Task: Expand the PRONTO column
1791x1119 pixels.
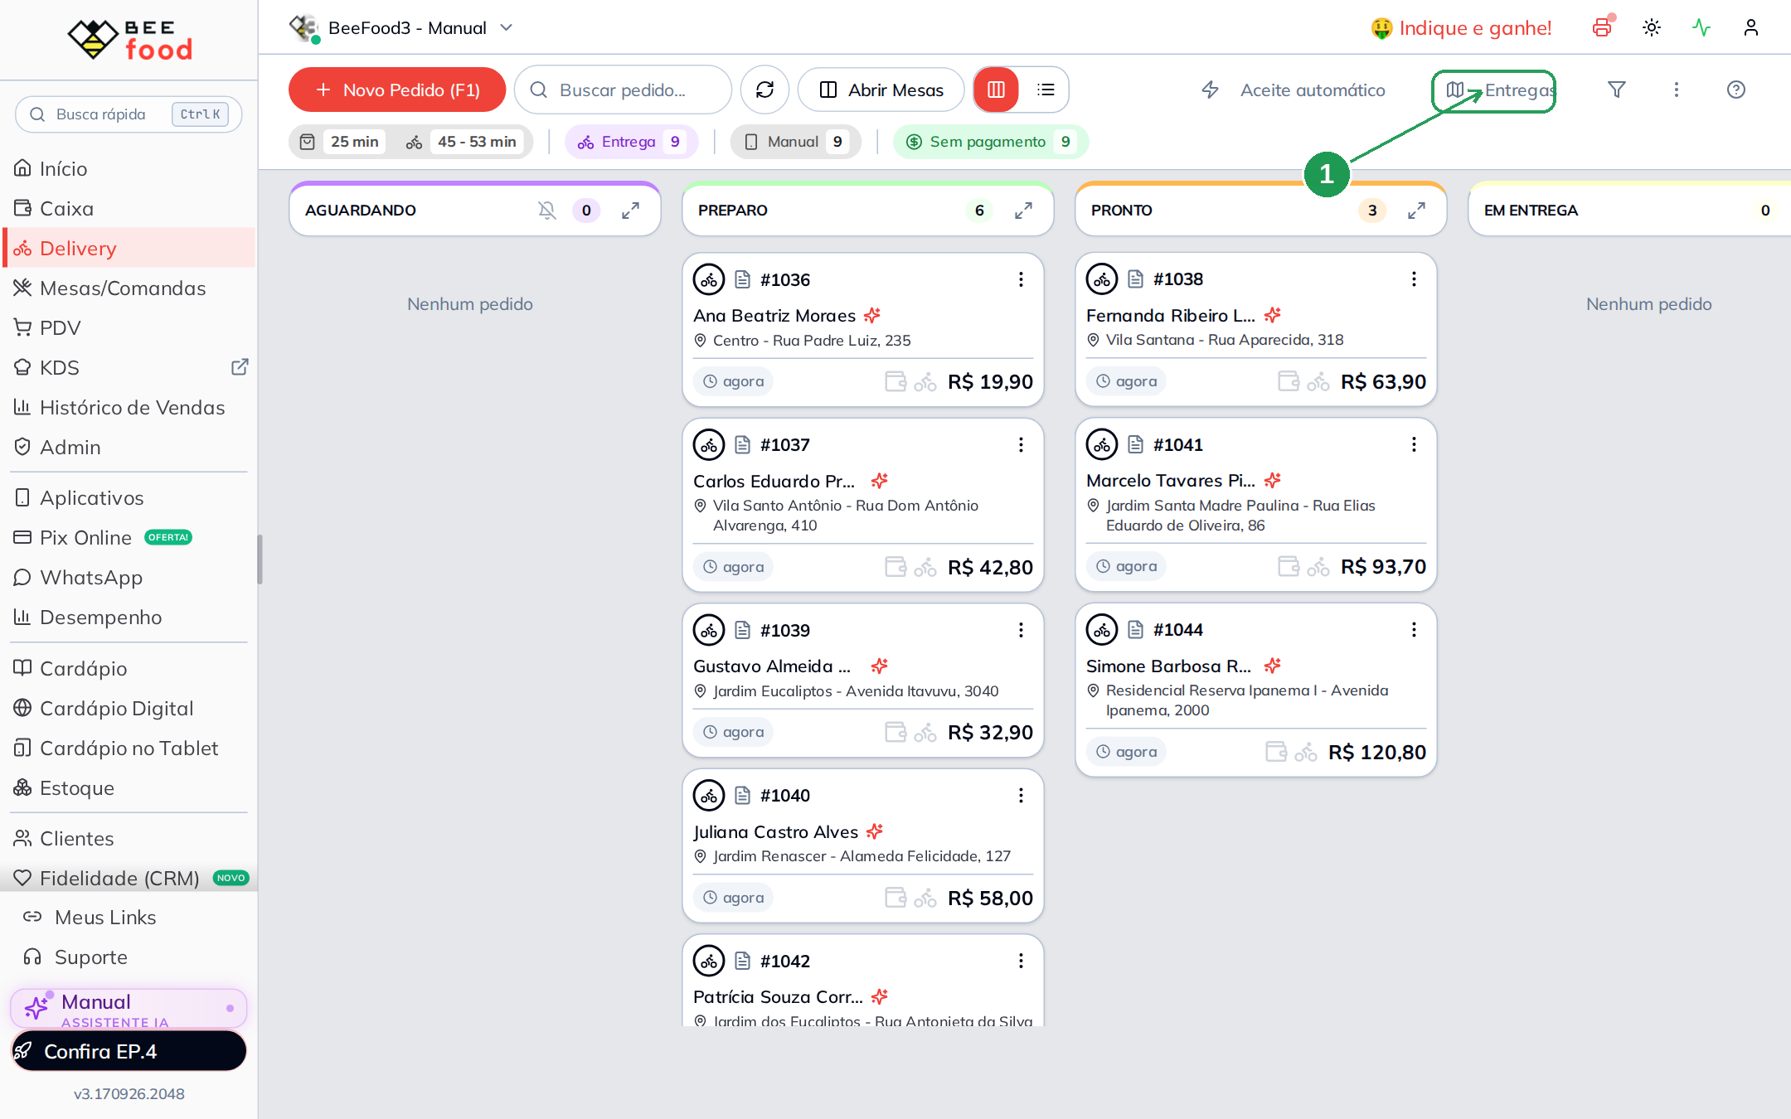Action: [1417, 211]
